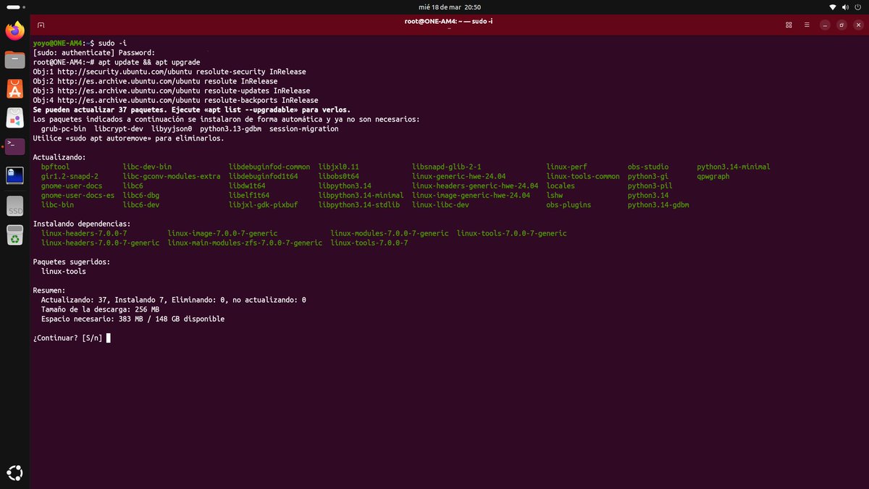Click the libc-dev-bin package name

point(147,167)
